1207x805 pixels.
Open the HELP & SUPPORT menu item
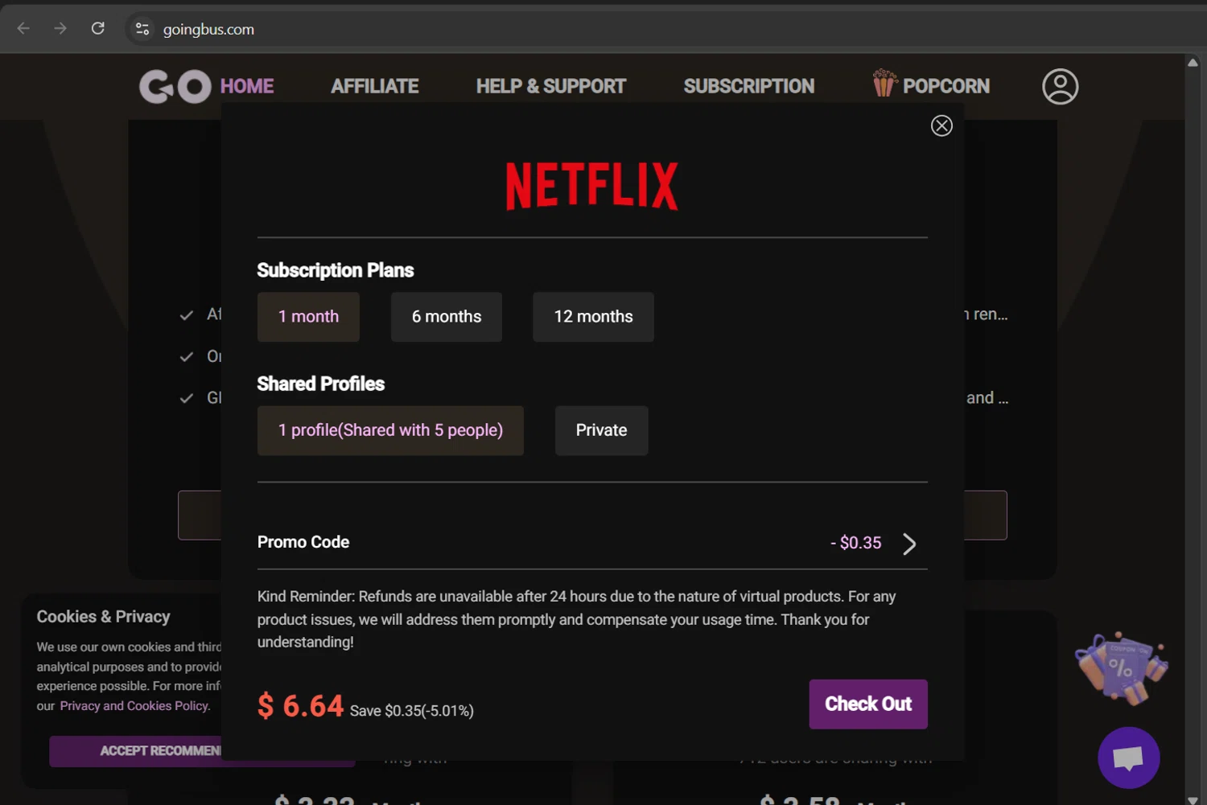coord(551,86)
